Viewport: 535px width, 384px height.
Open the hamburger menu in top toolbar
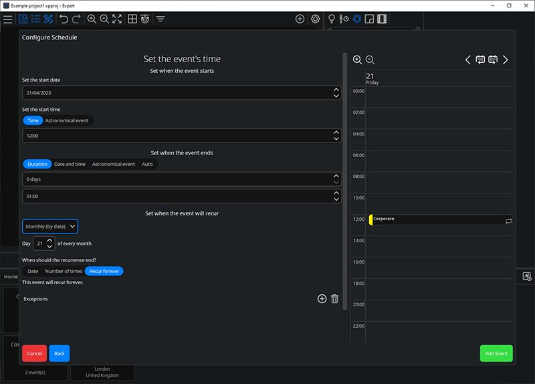click(7, 19)
